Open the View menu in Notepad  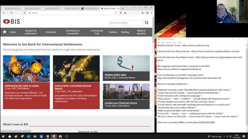174,42
